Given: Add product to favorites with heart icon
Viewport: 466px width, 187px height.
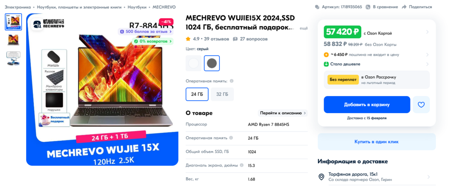Looking at the screenshot, I should click(421, 105).
